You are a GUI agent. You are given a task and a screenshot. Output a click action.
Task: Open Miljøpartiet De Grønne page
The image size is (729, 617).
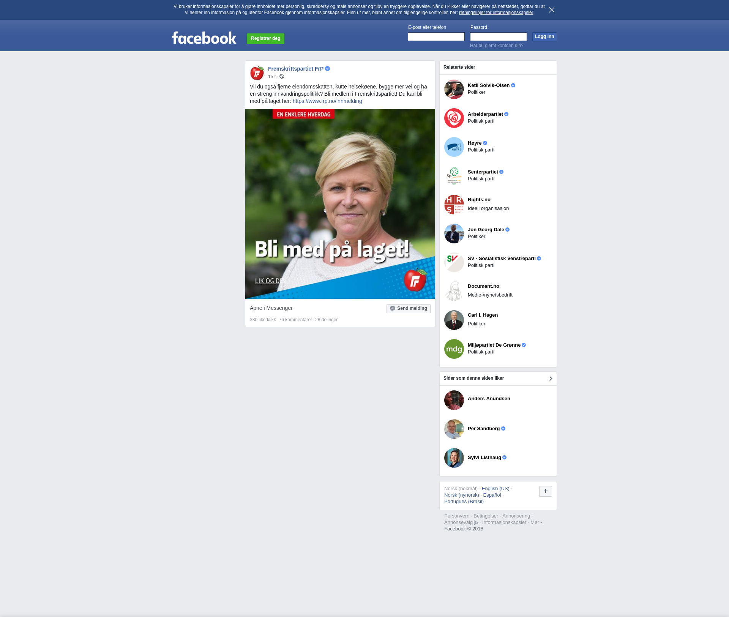point(494,345)
